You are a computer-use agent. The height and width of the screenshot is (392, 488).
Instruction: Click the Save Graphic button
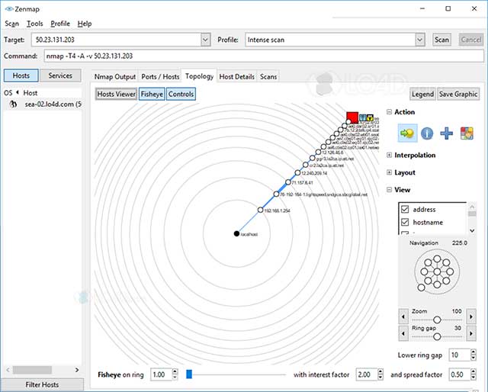(458, 94)
